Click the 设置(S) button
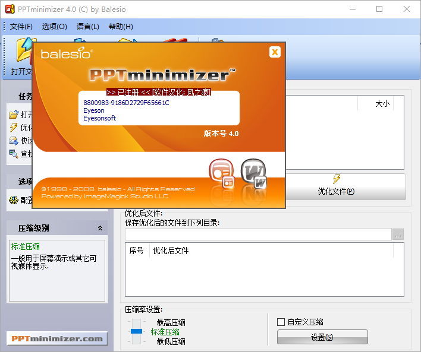 coord(322,337)
